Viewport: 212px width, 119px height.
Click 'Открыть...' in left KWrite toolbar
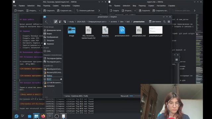click(32, 11)
